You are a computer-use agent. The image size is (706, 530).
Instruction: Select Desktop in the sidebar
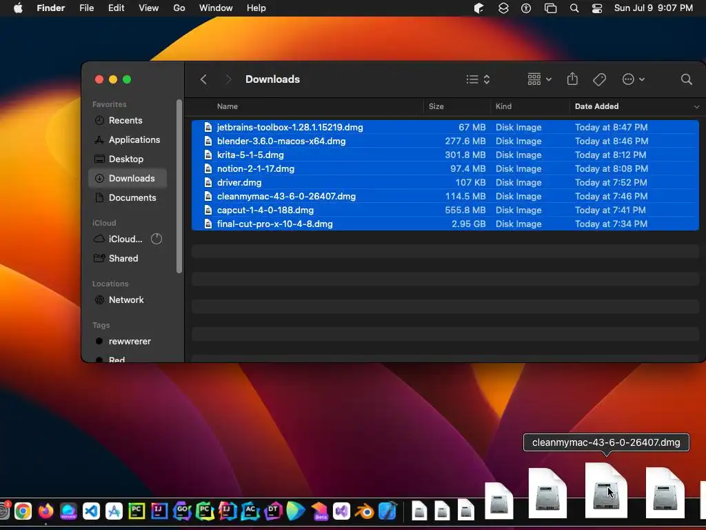128,159
